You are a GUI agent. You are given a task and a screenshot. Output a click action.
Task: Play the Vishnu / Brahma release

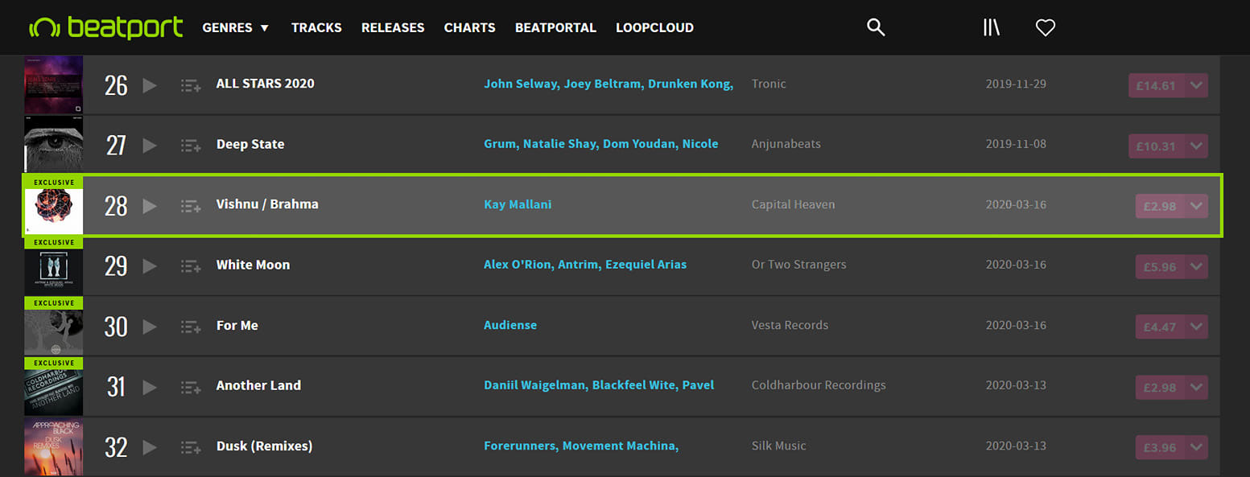coord(150,206)
